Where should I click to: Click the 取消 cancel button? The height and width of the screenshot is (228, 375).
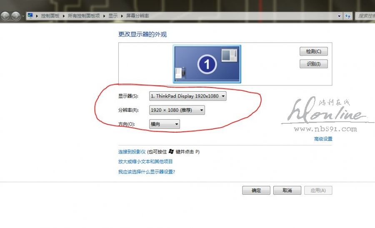tap(287, 190)
